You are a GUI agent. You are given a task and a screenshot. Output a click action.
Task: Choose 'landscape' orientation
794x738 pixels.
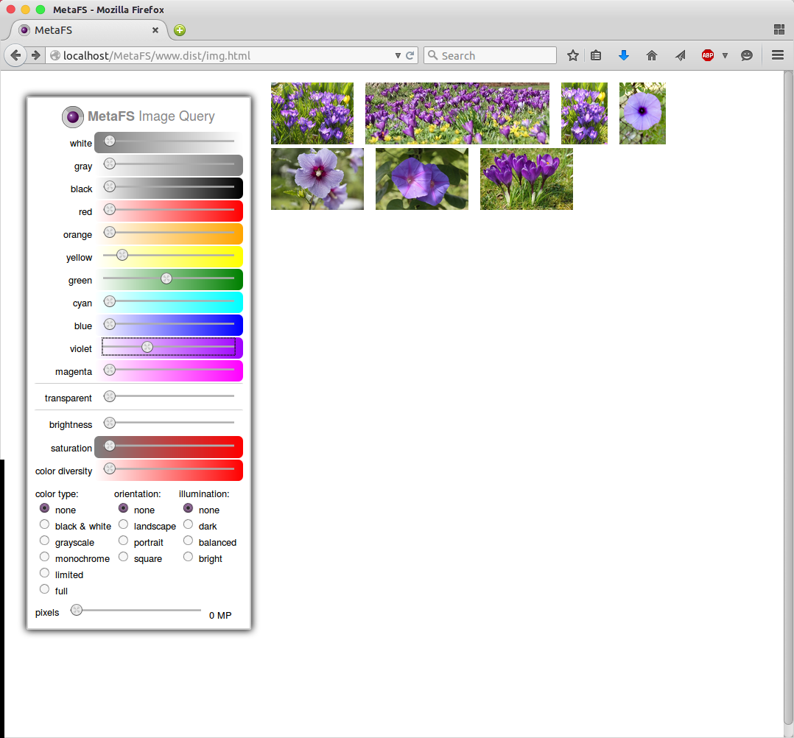point(123,524)
